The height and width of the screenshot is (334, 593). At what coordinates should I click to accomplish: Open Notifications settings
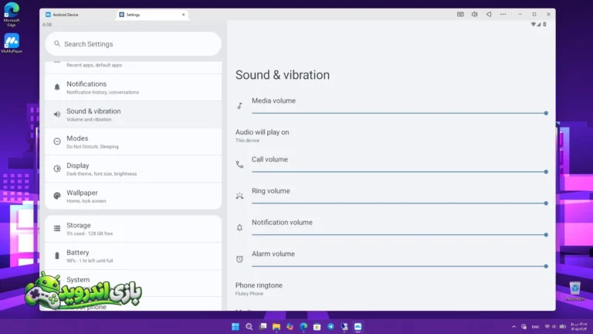click(133, 87)
